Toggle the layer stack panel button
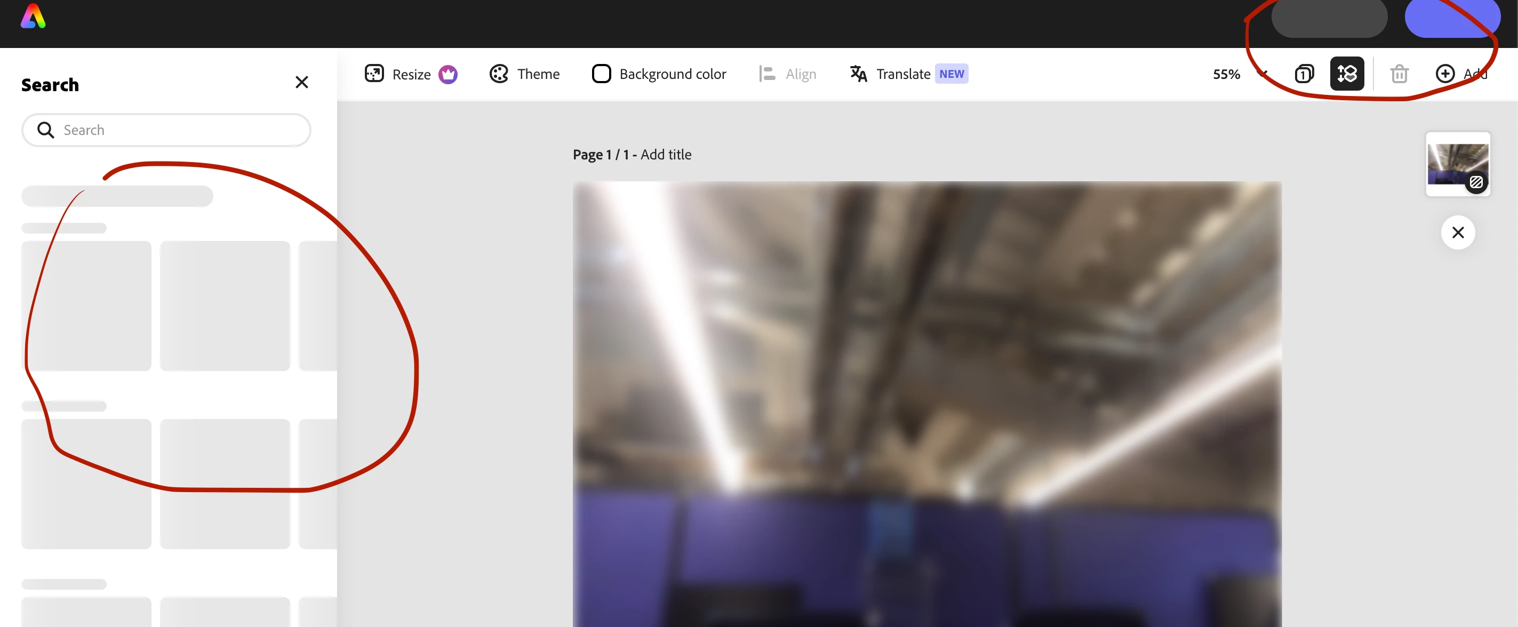1518x627 pixels. tap(1346, 74)
